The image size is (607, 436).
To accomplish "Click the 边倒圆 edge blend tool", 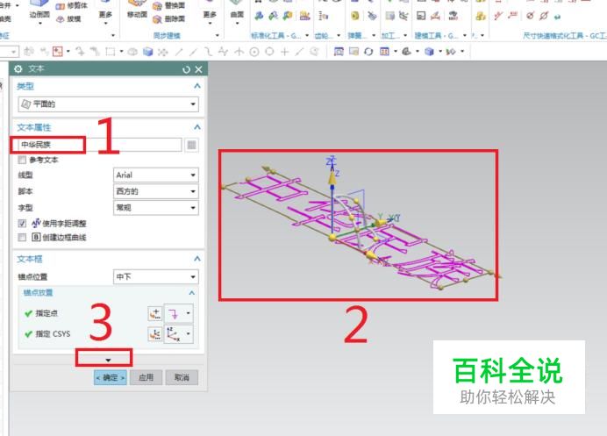I will (39, 10).
